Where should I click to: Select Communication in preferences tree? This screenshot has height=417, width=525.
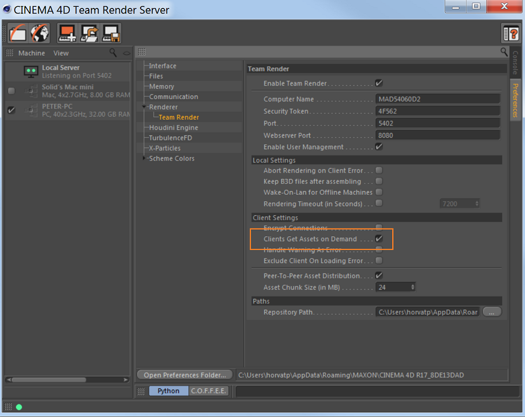(x=173, y=97)
